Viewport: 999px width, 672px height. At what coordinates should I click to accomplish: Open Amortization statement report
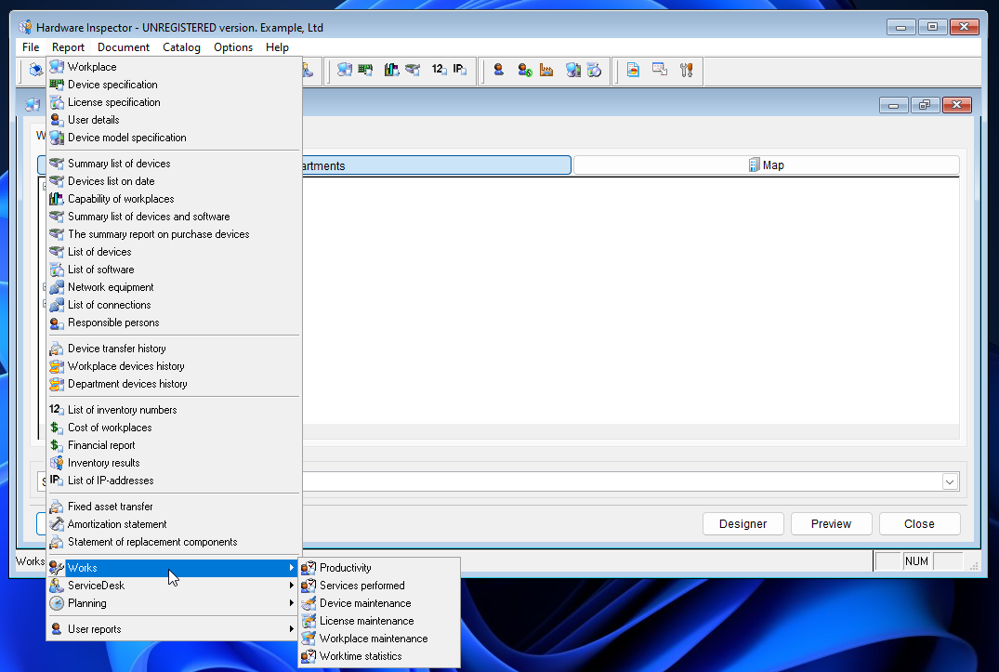174,524
